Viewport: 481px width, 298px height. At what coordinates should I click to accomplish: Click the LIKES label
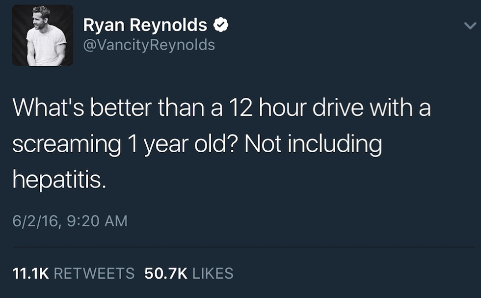[x=213, y=273]
